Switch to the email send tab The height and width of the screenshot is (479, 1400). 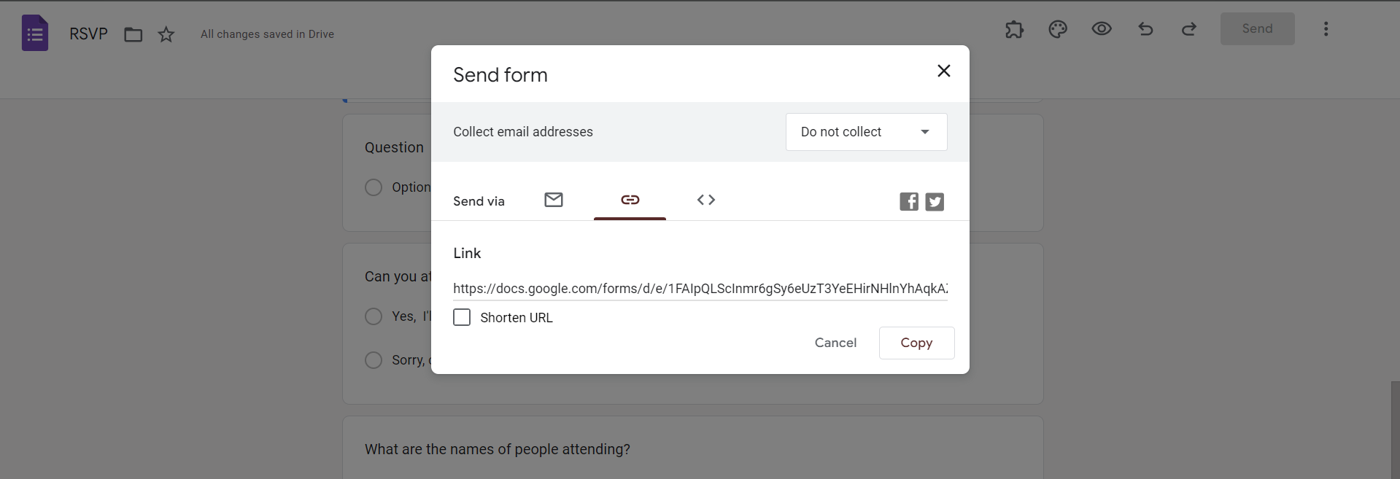click(554, 200)
